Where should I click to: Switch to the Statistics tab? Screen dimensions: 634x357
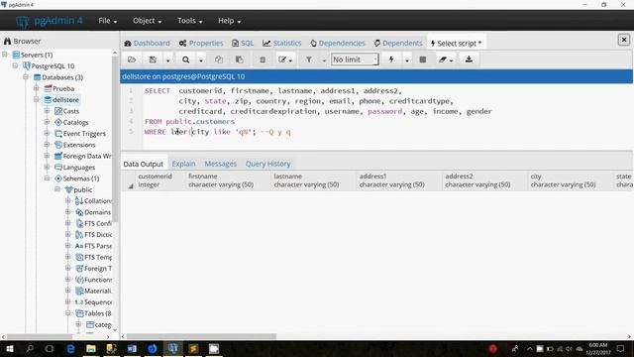pos(281,43)
